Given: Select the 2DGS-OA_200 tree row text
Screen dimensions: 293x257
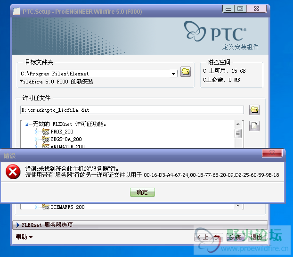Looking at the screenshot, I should coord(66,139).
